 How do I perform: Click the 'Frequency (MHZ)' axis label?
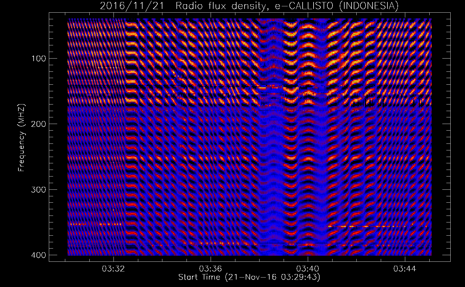[22, 137]
